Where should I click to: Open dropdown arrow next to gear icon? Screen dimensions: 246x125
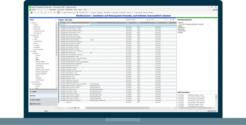coord(175,20)
